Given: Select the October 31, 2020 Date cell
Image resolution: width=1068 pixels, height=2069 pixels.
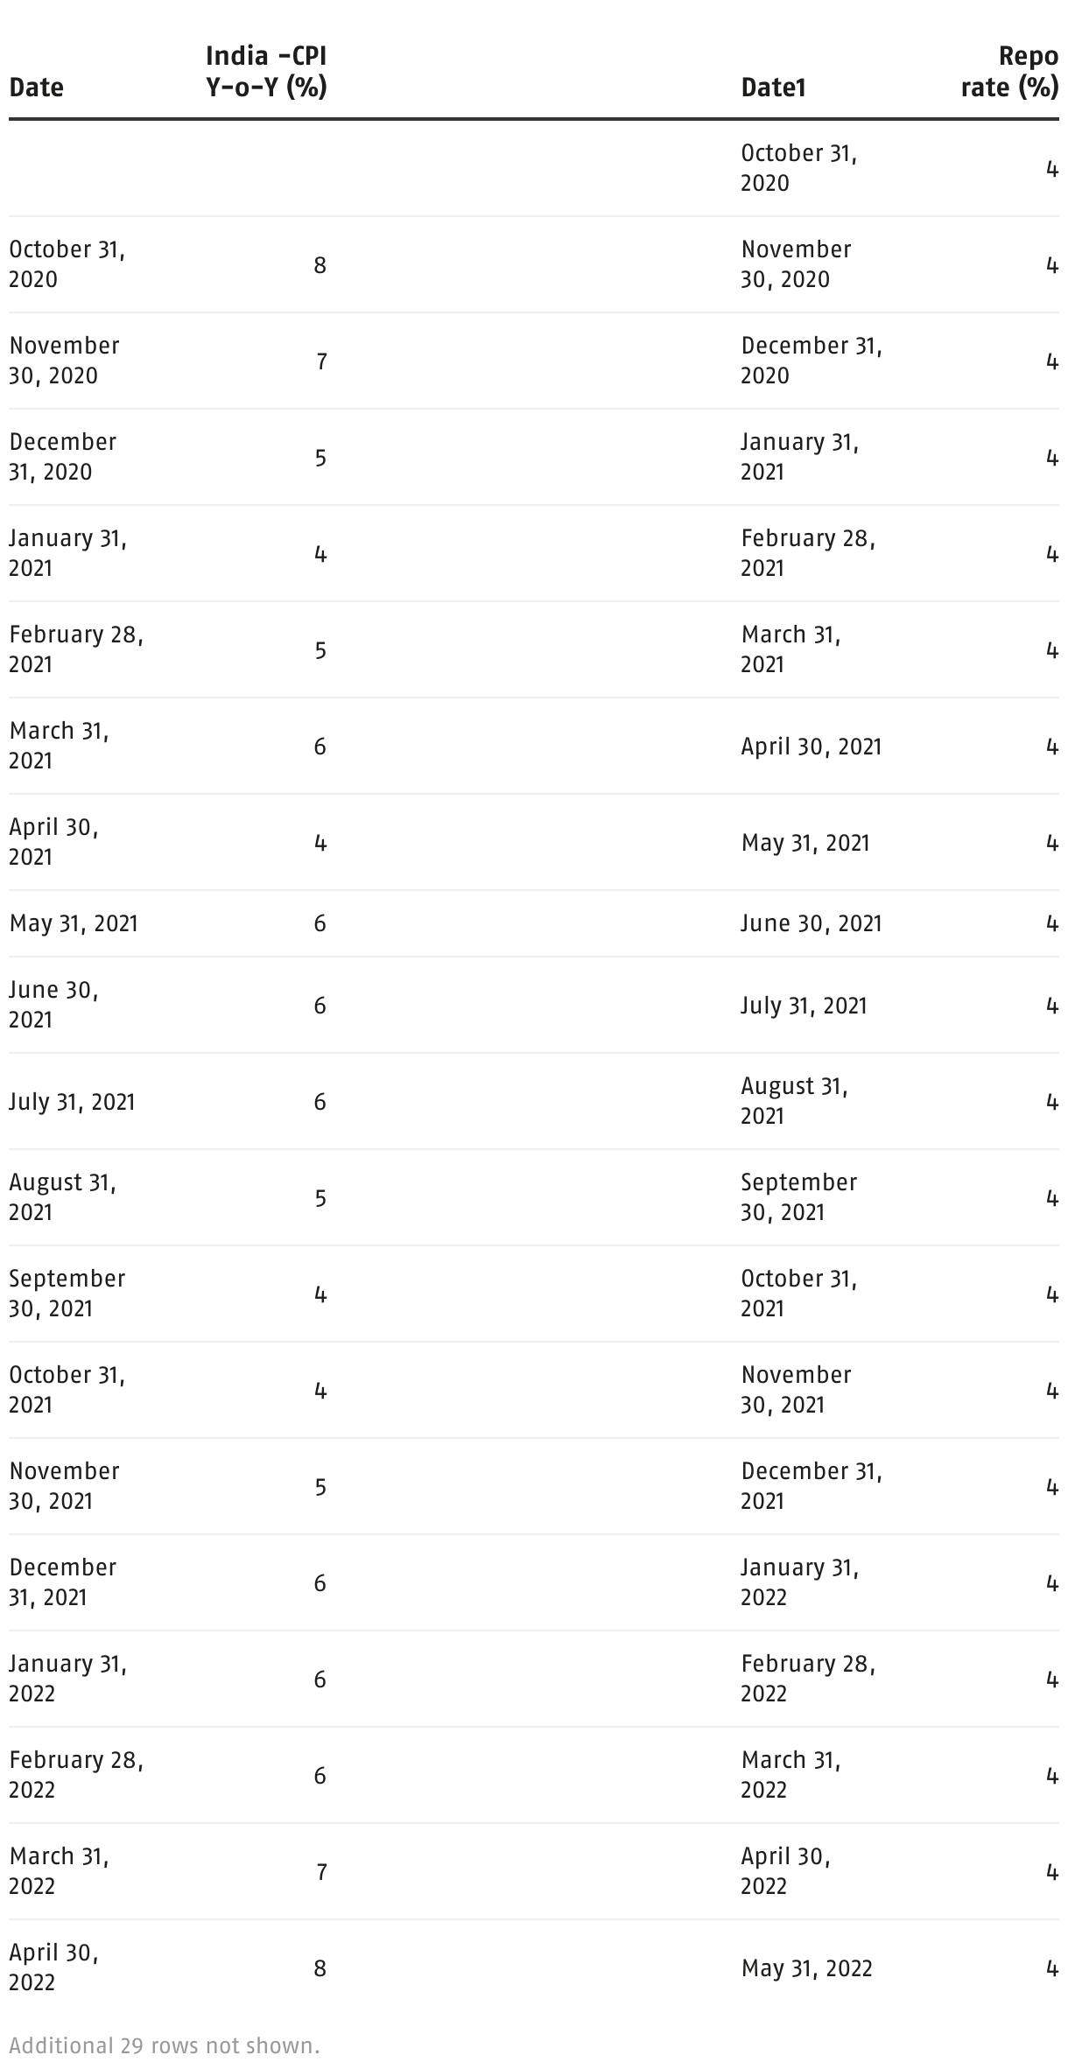Looking at the screenshot, I should pyautogui.click(x=67, y=264).
